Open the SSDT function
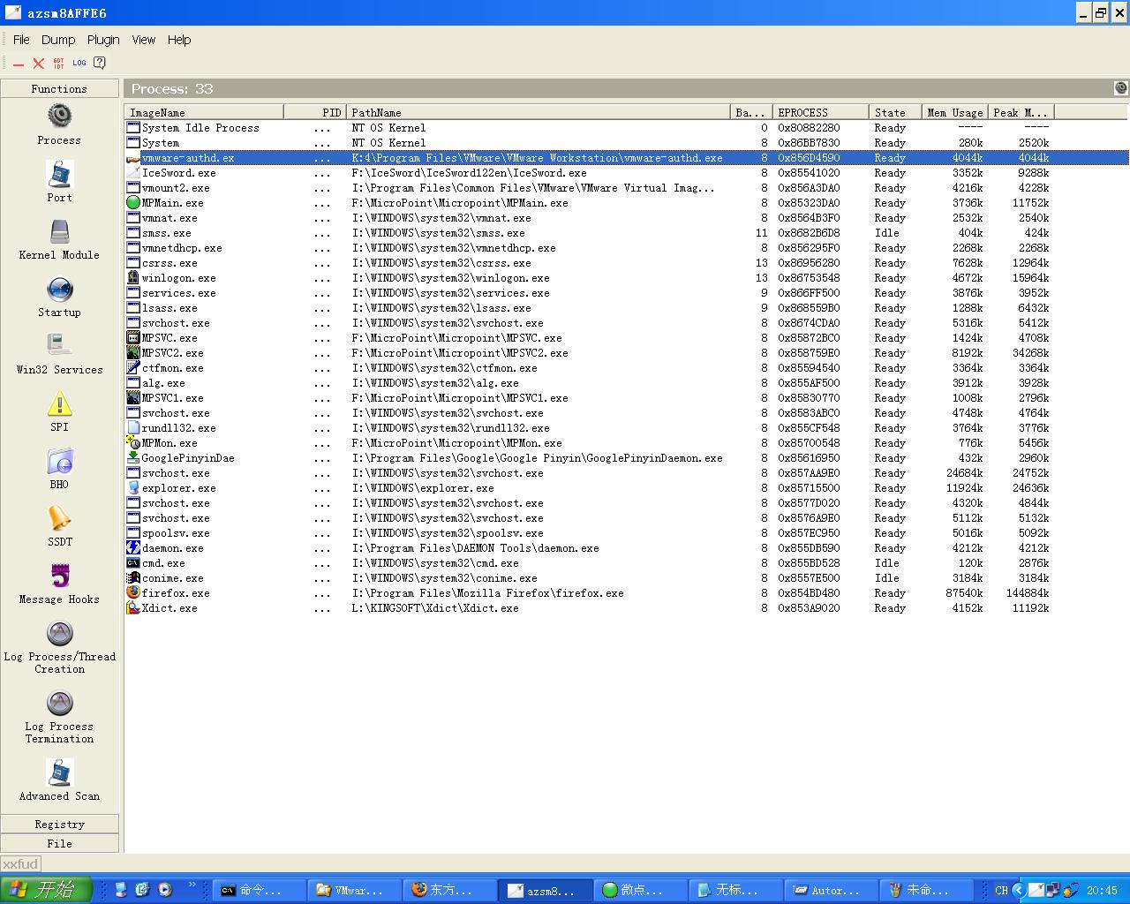1130x904 pixels. (x=59, y=526)
